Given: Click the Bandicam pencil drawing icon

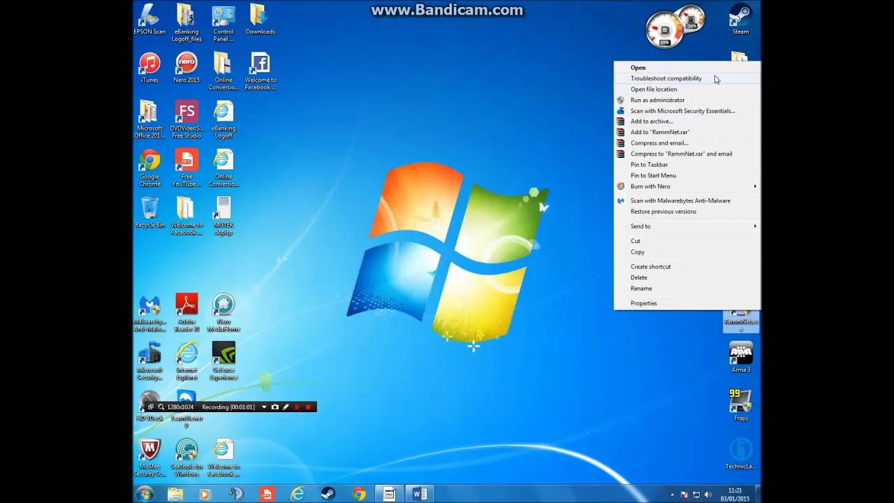Looking at the screenshot, I should [286, 407].
